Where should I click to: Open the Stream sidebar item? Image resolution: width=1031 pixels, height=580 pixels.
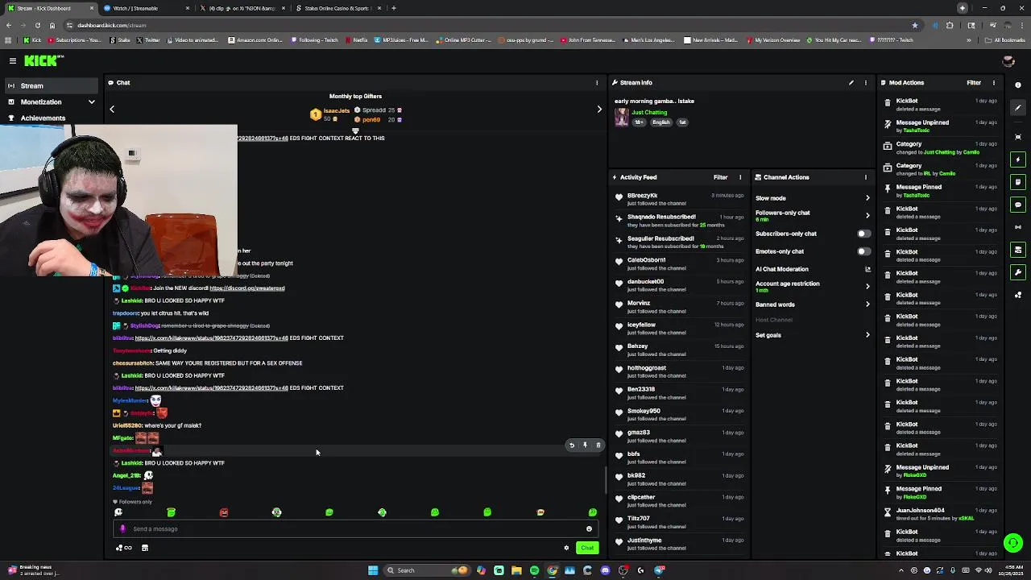point(52,85)
